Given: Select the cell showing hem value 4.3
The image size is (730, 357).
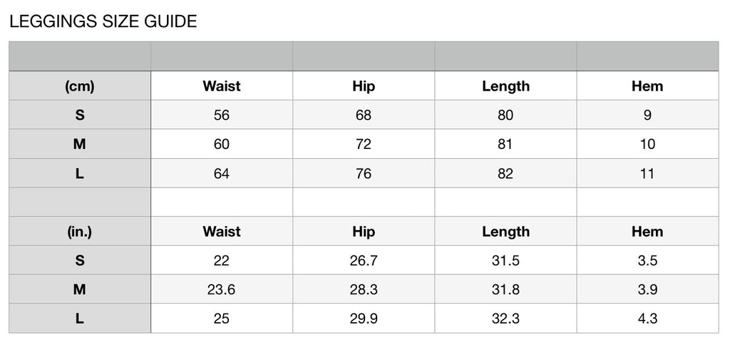Looking at the screenshot, I should click(x=647, y=319).
